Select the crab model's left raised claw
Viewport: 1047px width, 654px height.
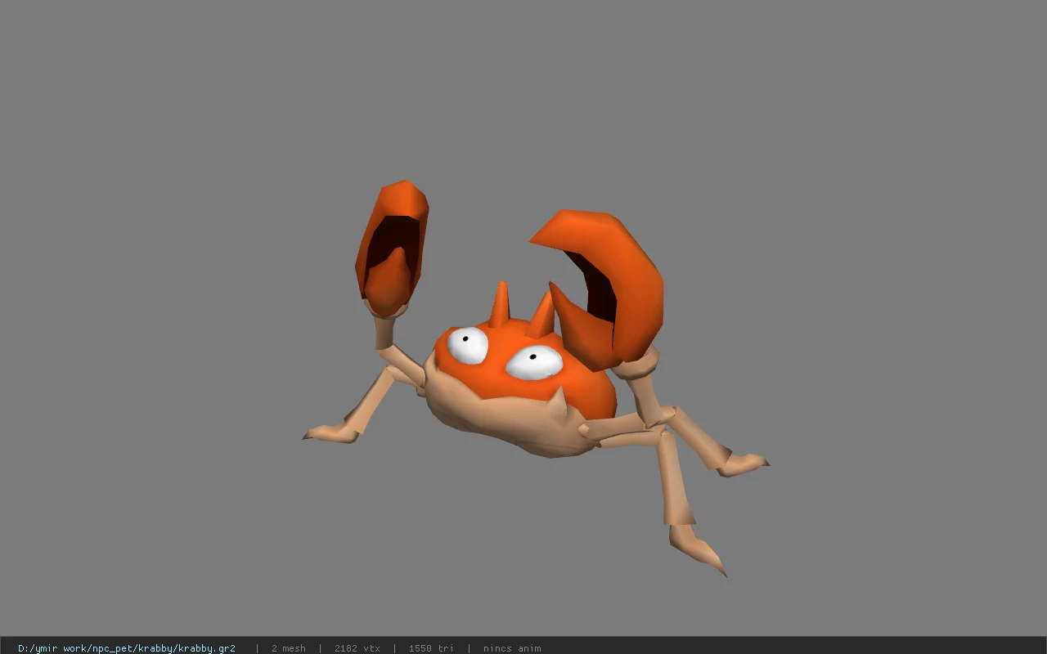pos(391,249)
